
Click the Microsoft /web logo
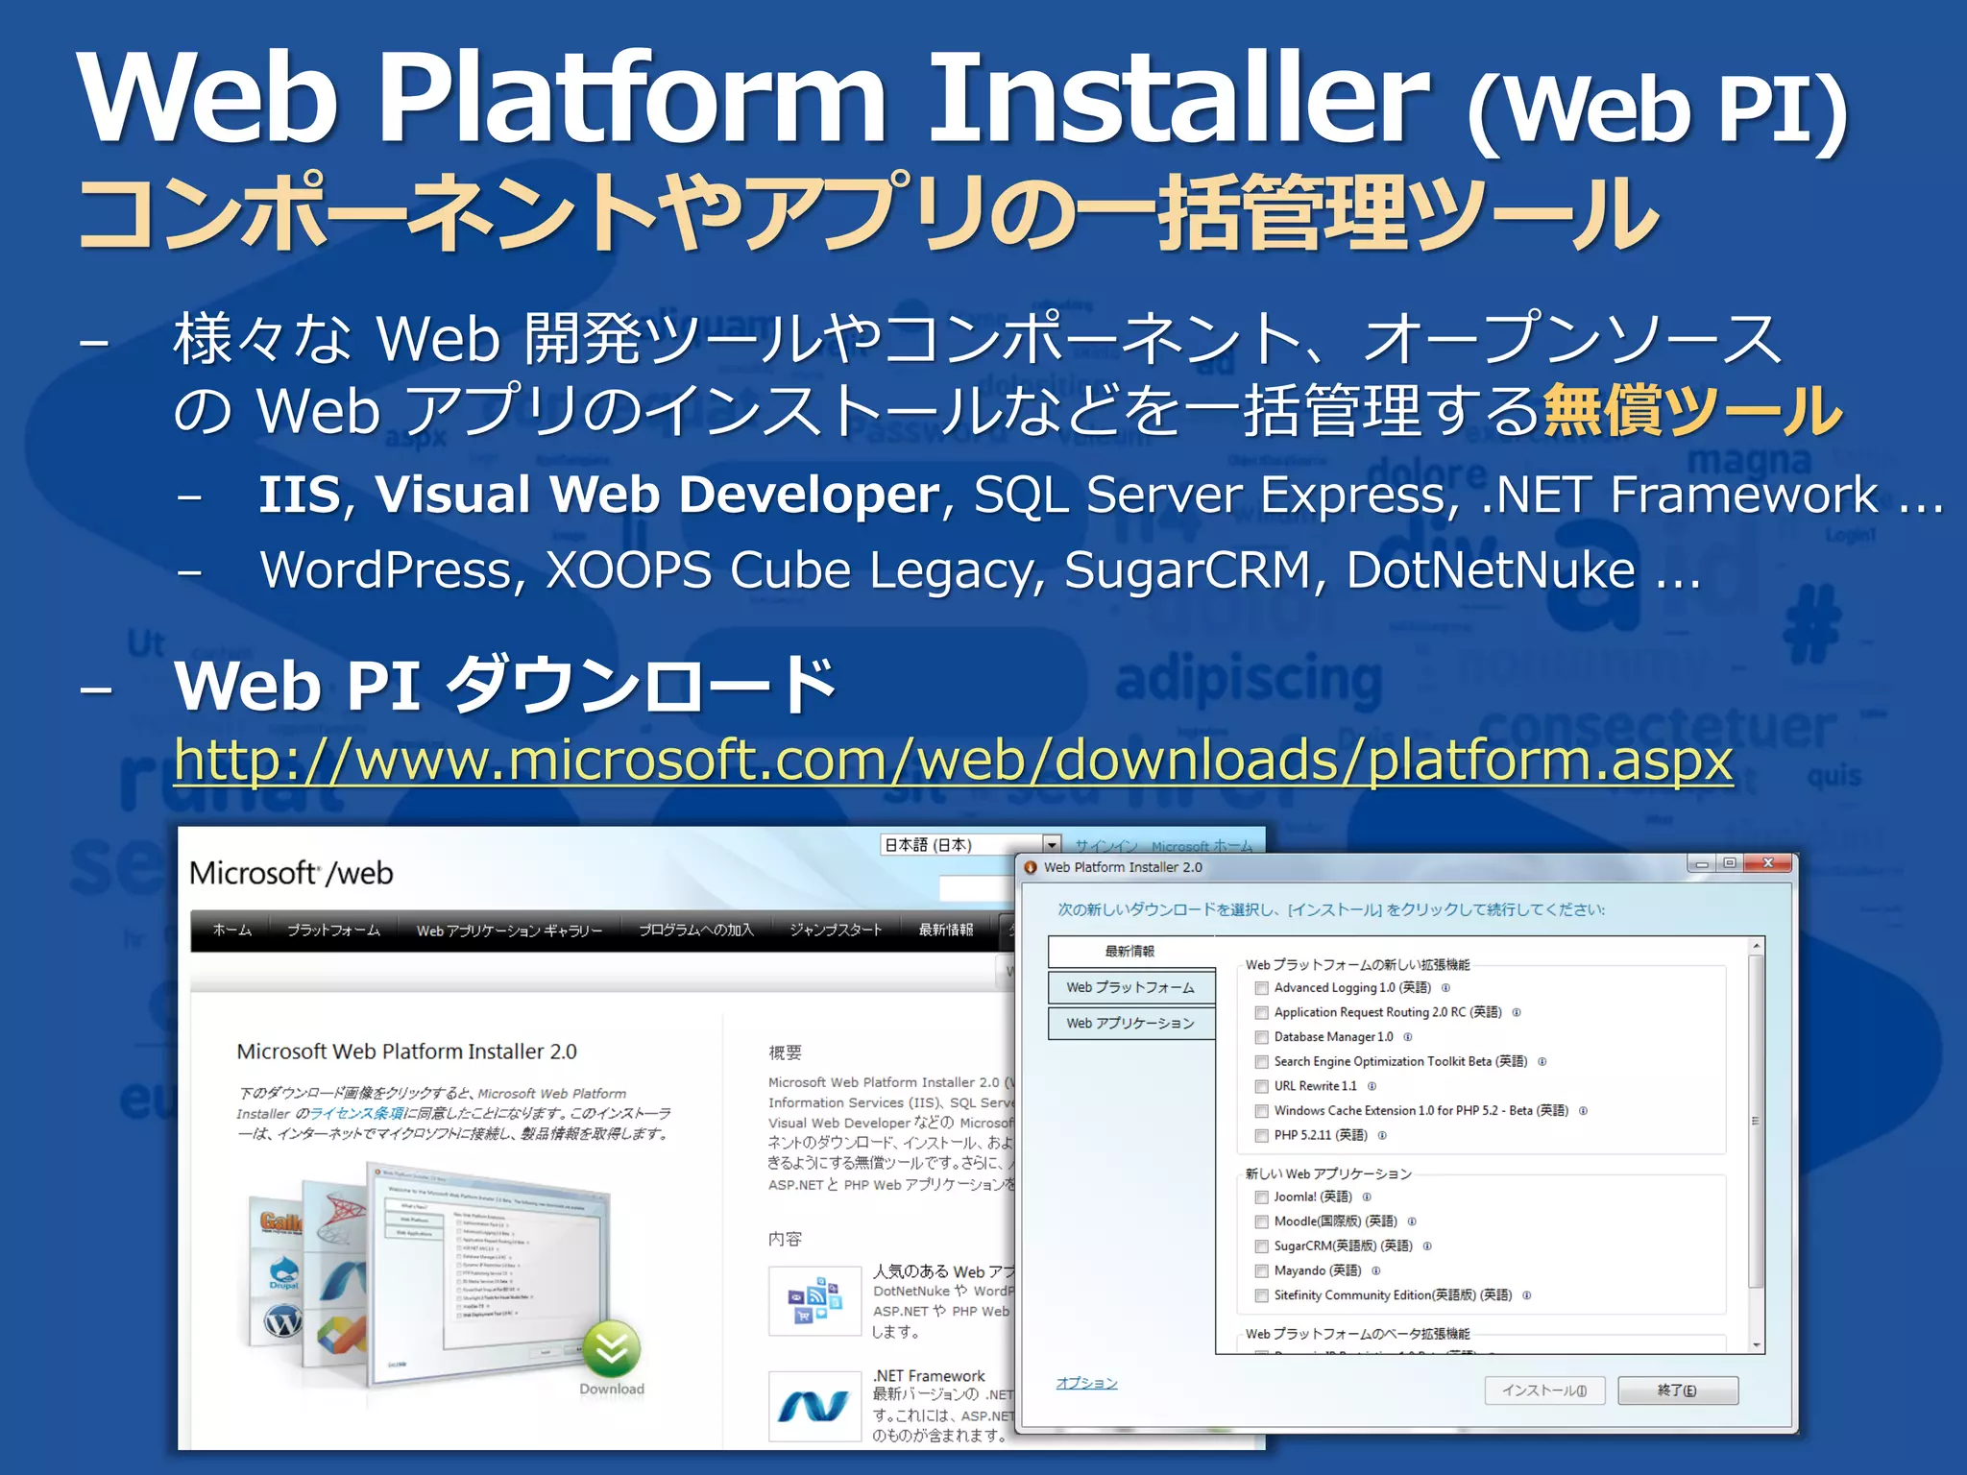291,873
